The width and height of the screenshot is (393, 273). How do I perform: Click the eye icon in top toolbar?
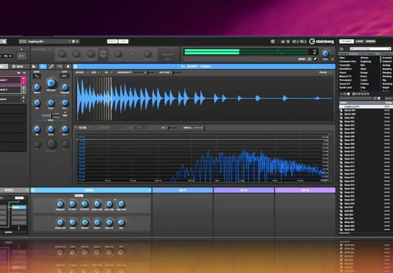point(283,41)
